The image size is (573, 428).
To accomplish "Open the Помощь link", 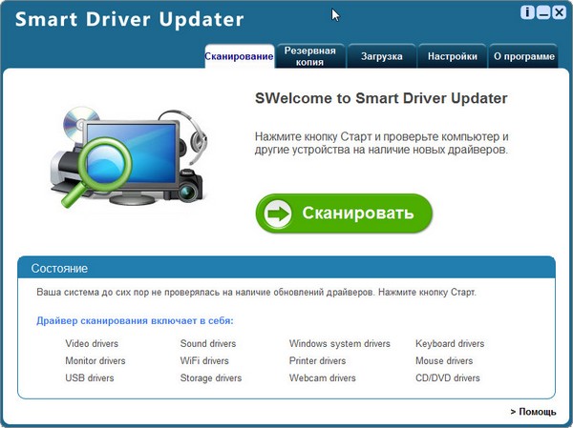I will click(533, 412).
